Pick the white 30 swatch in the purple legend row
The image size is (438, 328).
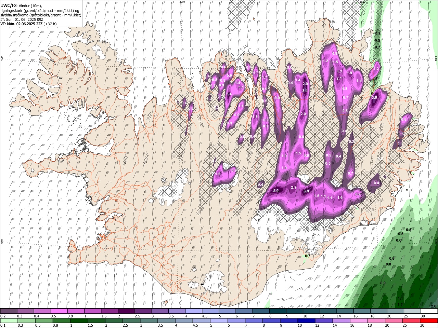429,311
